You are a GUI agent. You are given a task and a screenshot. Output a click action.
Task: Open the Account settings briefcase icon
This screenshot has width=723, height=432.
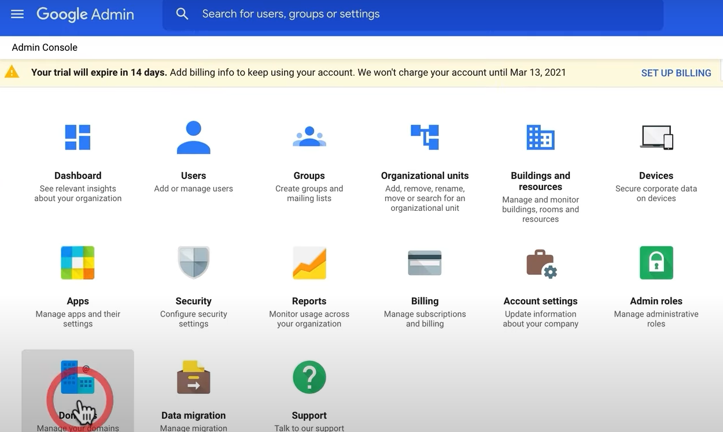(x=541, y=264)
